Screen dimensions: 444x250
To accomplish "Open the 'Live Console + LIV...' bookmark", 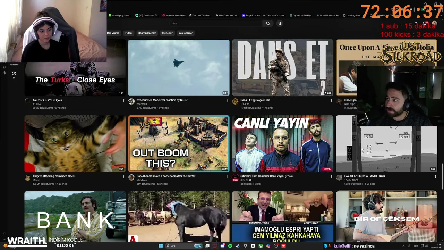I will coord(227,15).
